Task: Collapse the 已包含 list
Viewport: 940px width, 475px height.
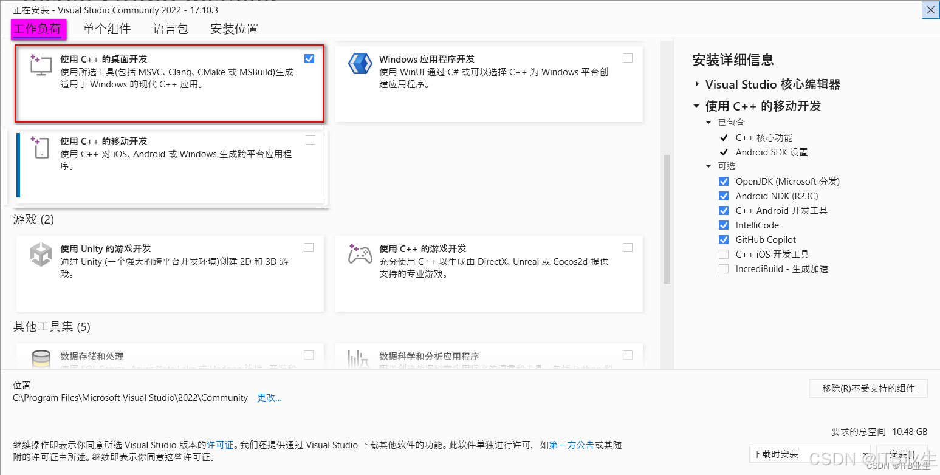Action: (x=708, y=123)
